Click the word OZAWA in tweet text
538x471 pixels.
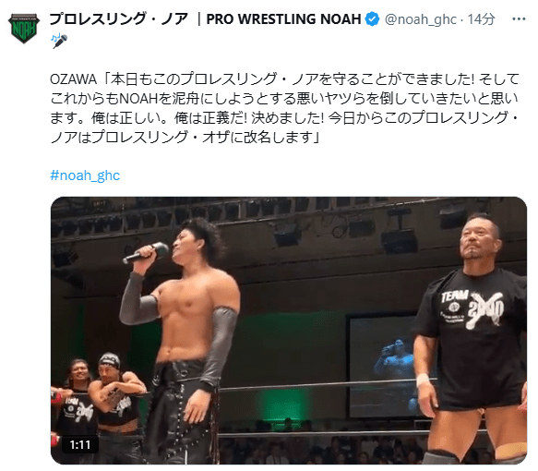[x=73, y=79]
